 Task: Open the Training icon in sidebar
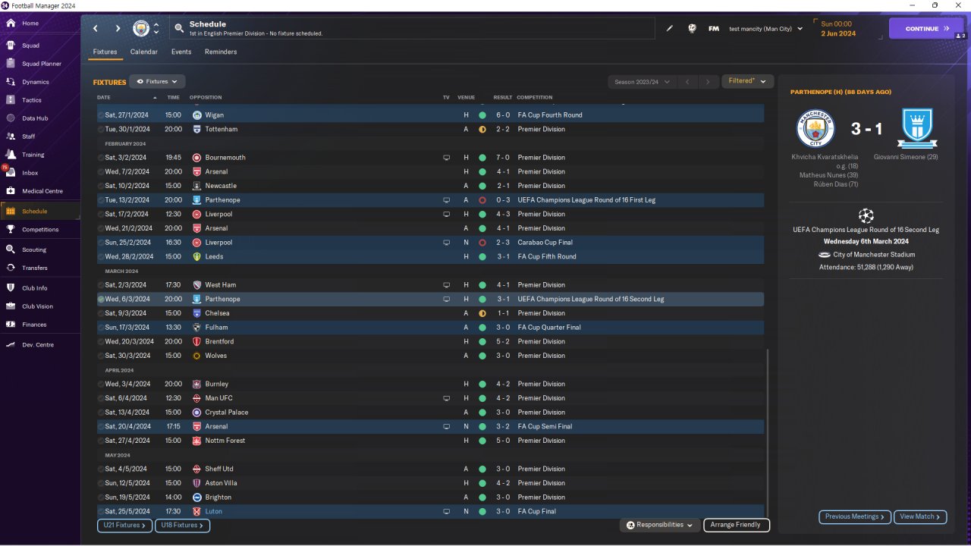click(x=11, y=155)
